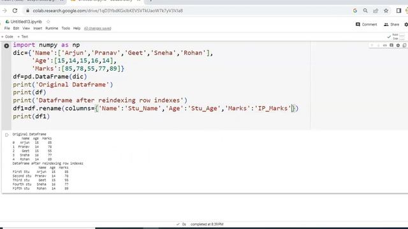Move cell up arrow in cell toolbar
Screen dimensions: 408x229
point(372,45)
